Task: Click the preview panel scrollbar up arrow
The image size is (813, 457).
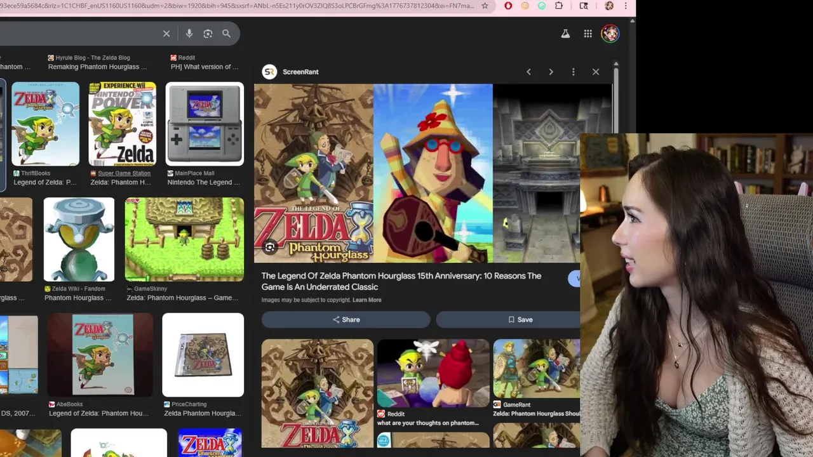Action: (615, 64)
